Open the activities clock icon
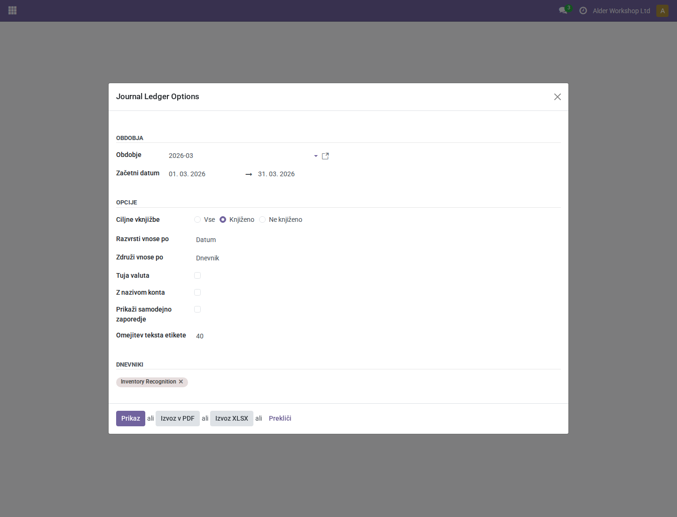 (583, 10)
